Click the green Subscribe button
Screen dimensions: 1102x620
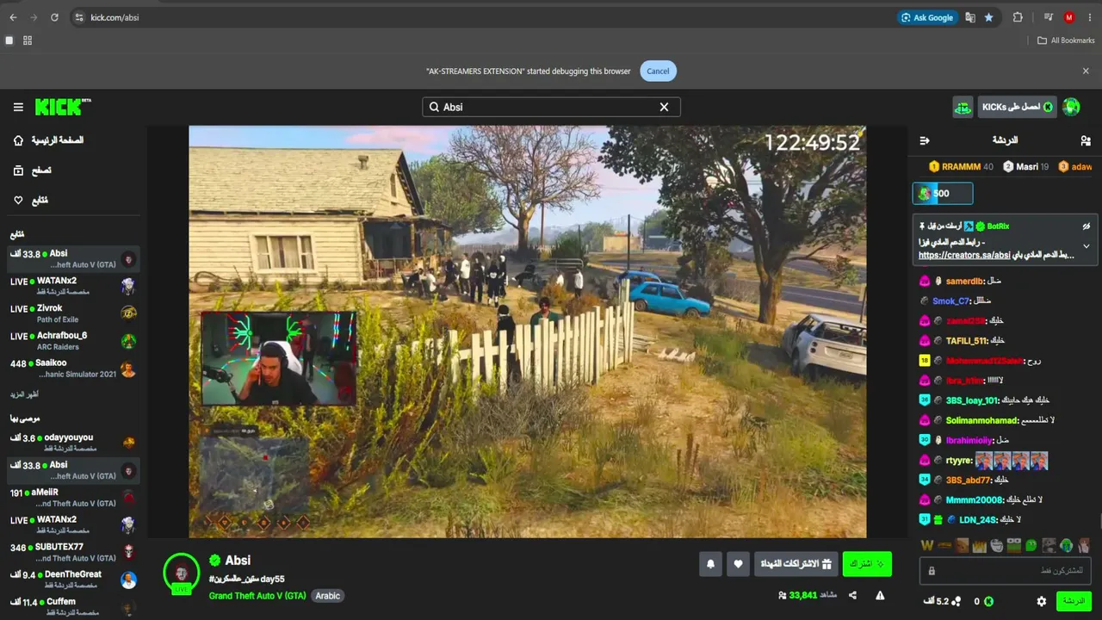(867, 564)
